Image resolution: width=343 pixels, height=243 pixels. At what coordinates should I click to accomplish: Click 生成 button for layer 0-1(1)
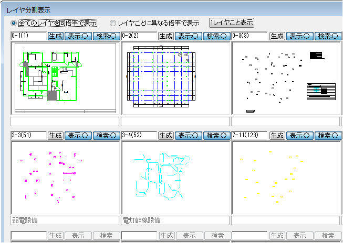click(x=55, y=36)
